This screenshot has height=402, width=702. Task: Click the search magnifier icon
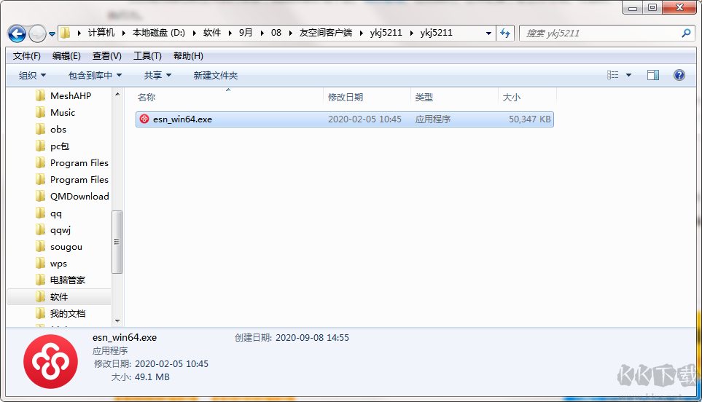686,33
